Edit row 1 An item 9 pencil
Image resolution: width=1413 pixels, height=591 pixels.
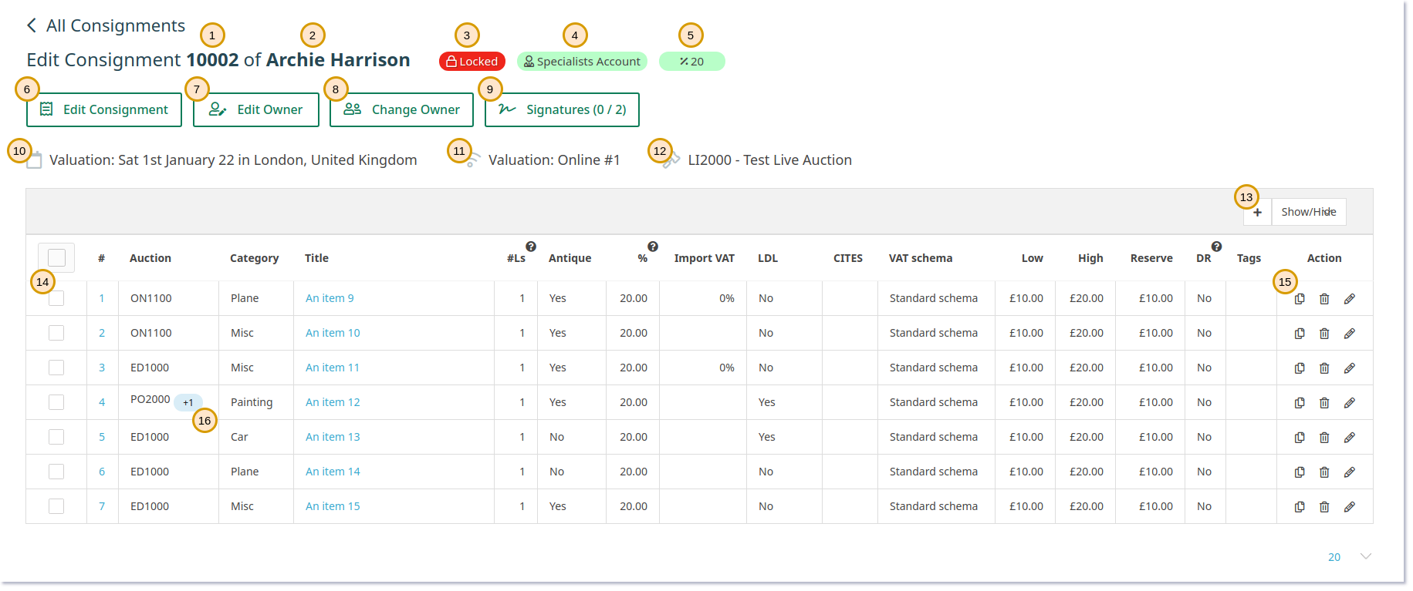tap(1349, 299)
